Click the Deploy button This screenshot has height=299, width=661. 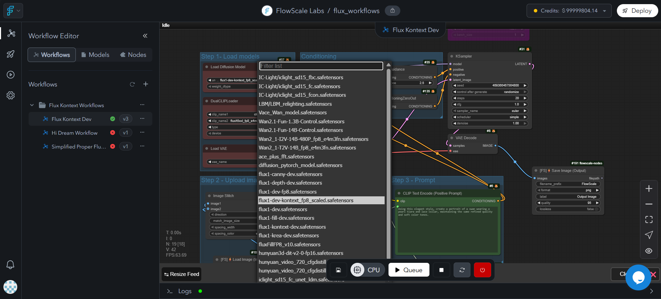click(x=637, y=11)
